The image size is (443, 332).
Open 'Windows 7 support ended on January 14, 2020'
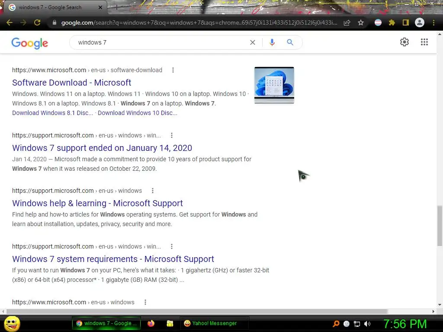(102, 148)
